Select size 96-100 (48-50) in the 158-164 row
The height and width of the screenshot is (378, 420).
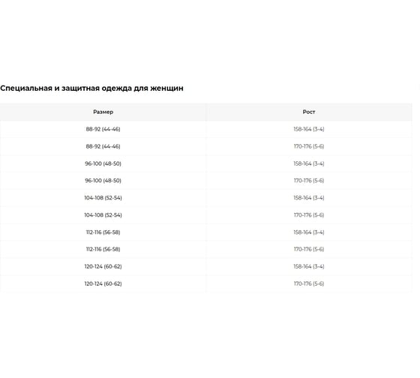tap(103, 163)
